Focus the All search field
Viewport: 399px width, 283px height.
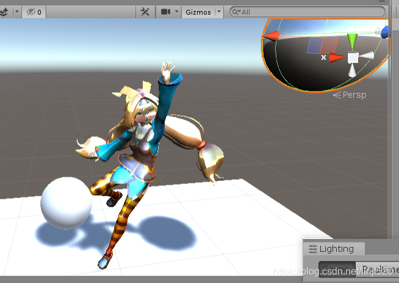(x=307, y=12)
